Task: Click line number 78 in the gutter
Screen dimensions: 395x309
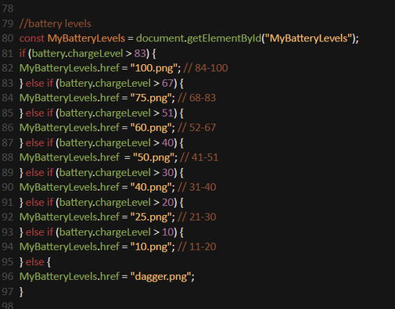Action: pos(8,9)
